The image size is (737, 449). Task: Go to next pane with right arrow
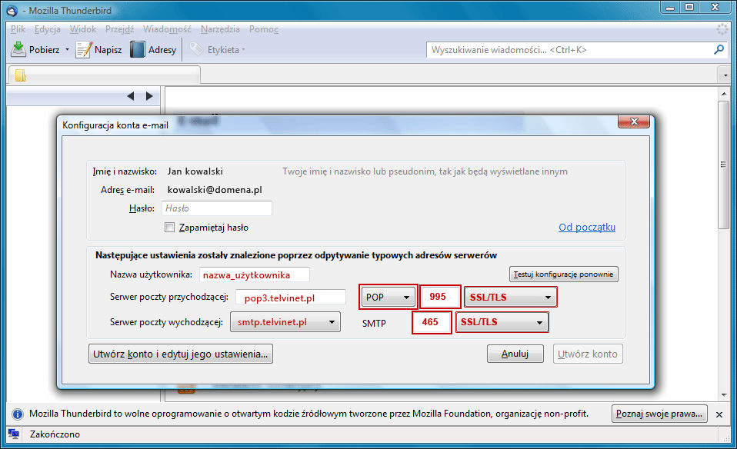pyautogui.click(x=149, y=96)
